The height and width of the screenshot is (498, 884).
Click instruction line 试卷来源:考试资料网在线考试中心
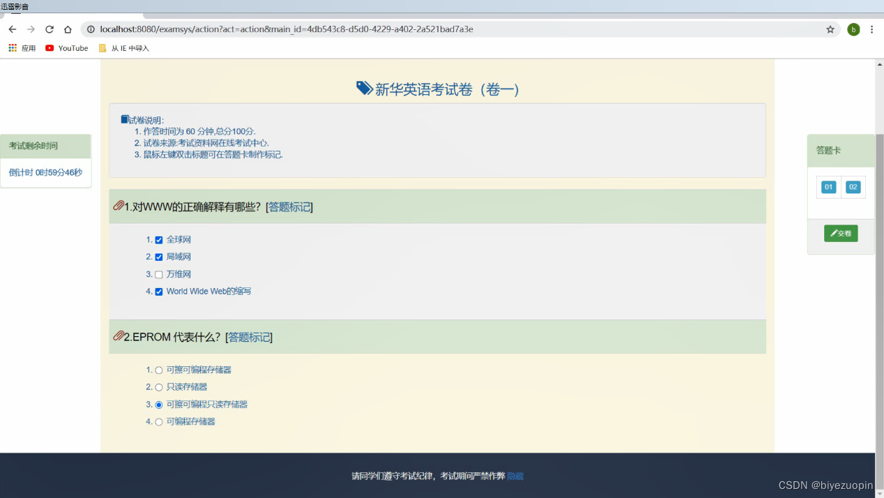click(x=206, y=143)
